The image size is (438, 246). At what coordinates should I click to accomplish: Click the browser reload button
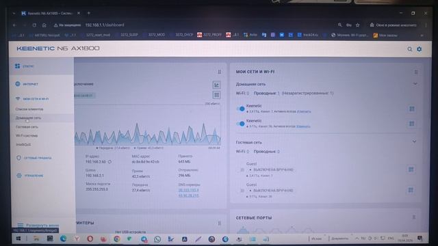(34, 25)
